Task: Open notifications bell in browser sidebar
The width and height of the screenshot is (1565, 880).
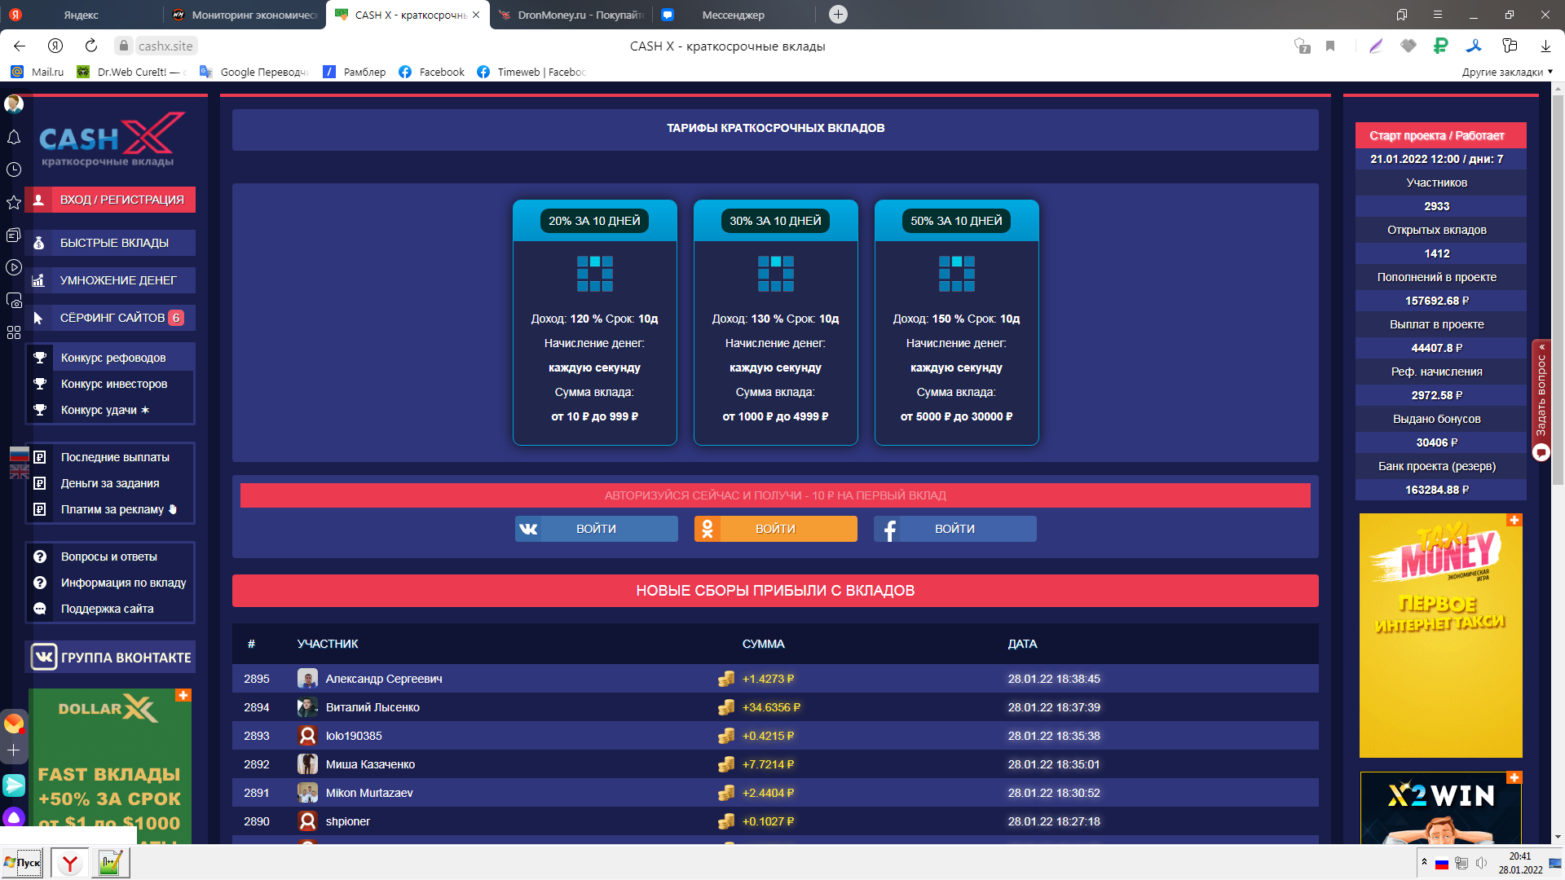Action: pos(14,137)
